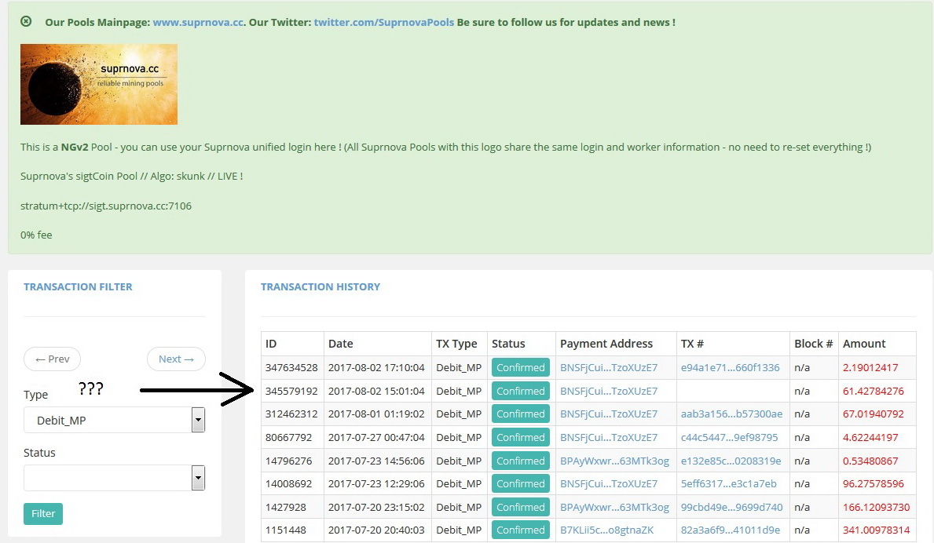Open payment address in row 347634528
934x543 pixels.
click(x=609, y=367)
